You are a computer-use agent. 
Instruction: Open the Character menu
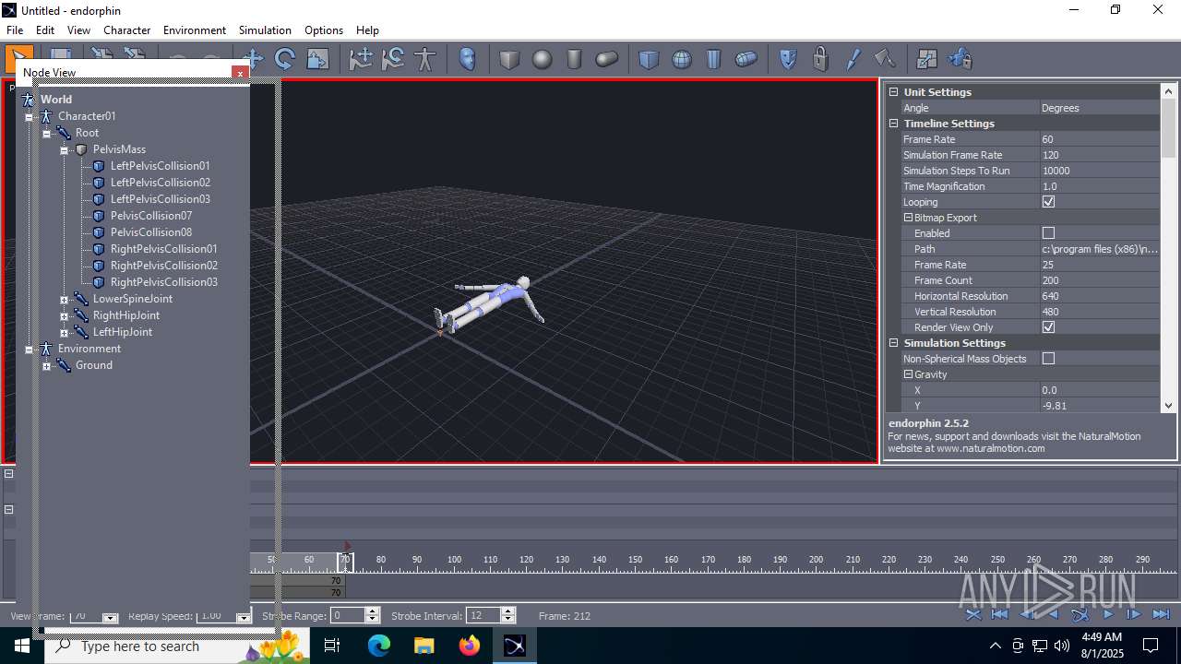(x=127, y=30)
